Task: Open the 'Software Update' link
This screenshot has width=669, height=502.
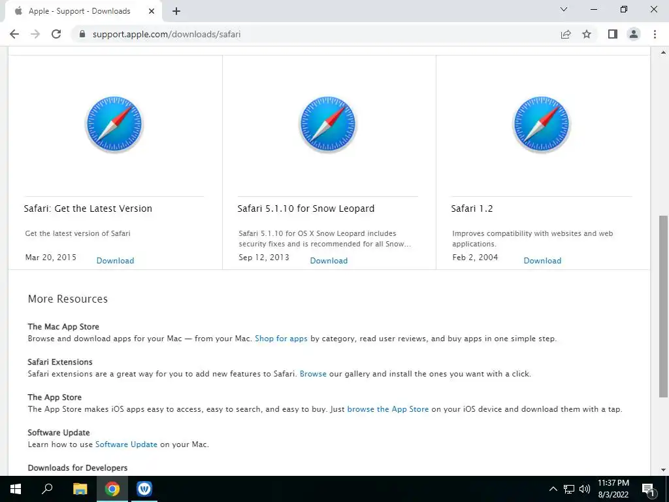Action: (x=126, y=444)
